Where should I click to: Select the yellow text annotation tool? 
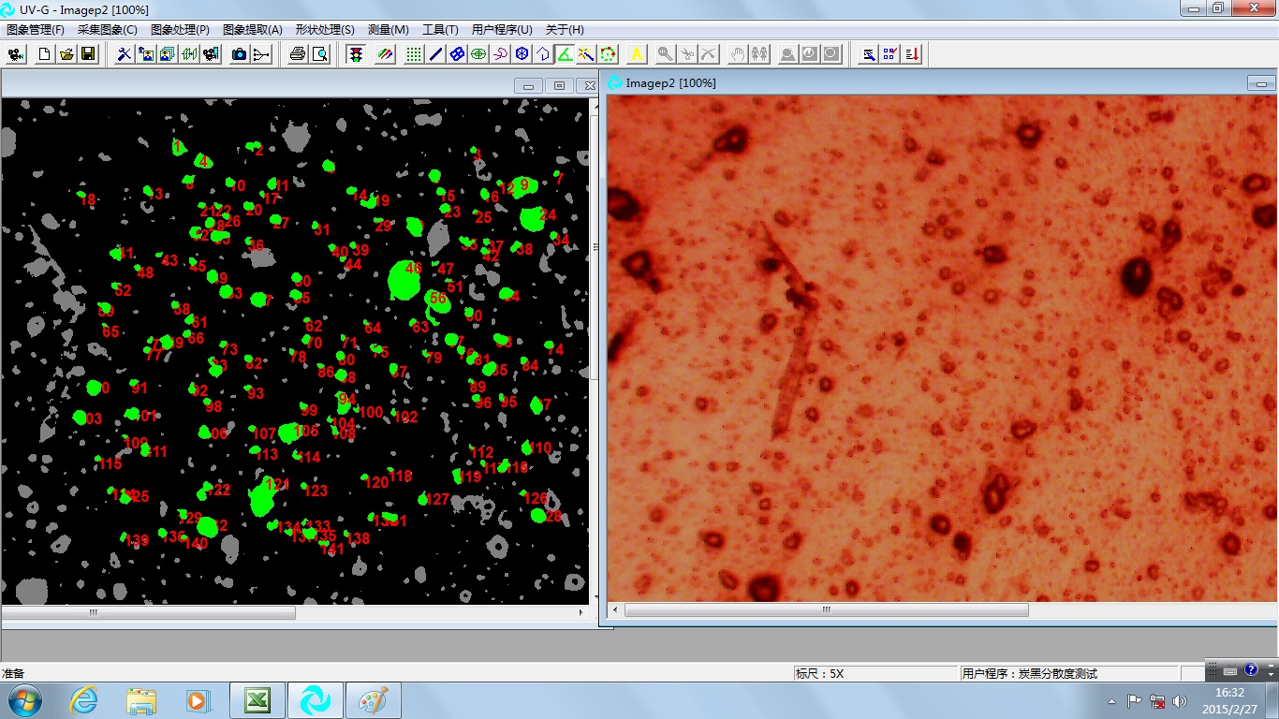coord(637,54)
